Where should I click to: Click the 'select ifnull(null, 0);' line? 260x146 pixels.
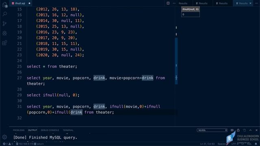tap(53, 95)
